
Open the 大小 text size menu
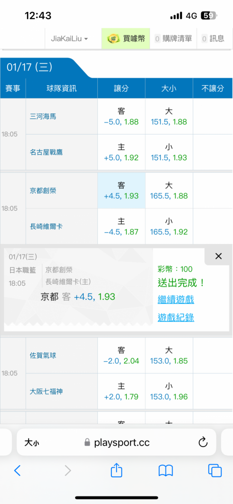pos(32,443)
